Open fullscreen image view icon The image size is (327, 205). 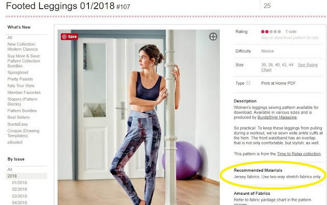point(213,36)
